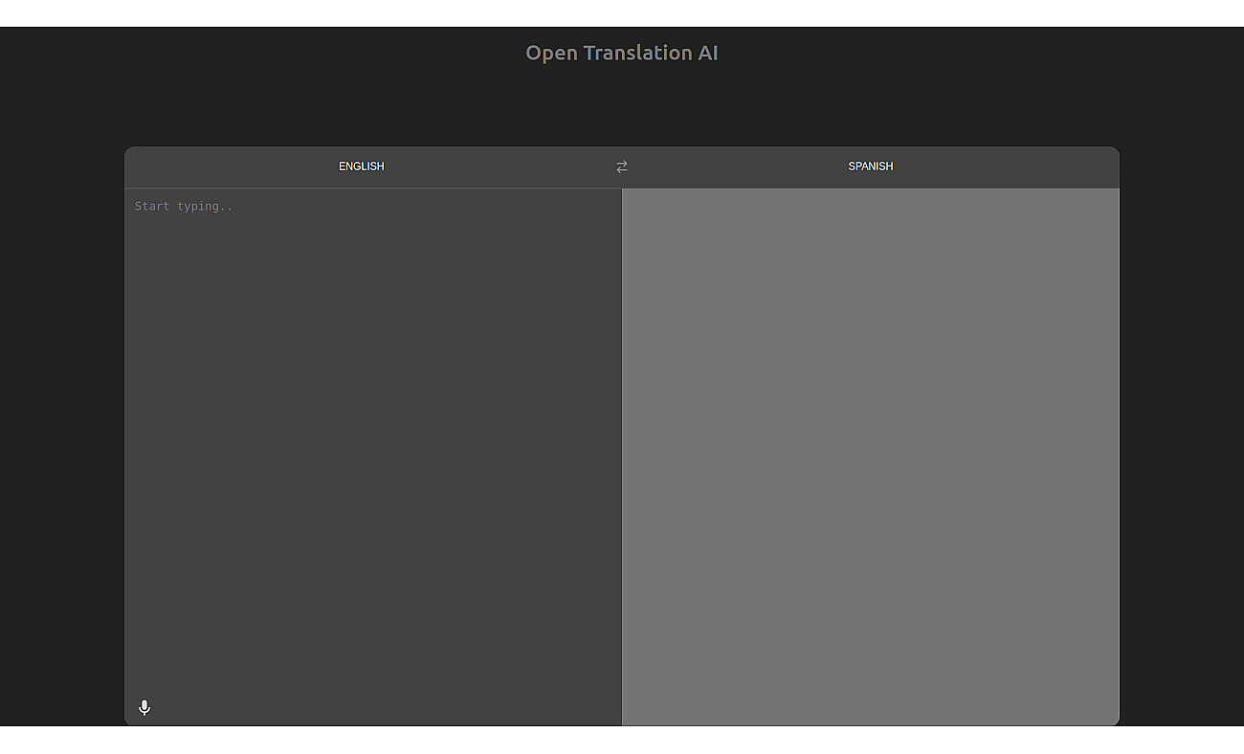The height and width of the screenshot is (754, 1244).
Task: Click the microphone voice input icon
Action: pyautogui.click(x=144, y=707)
